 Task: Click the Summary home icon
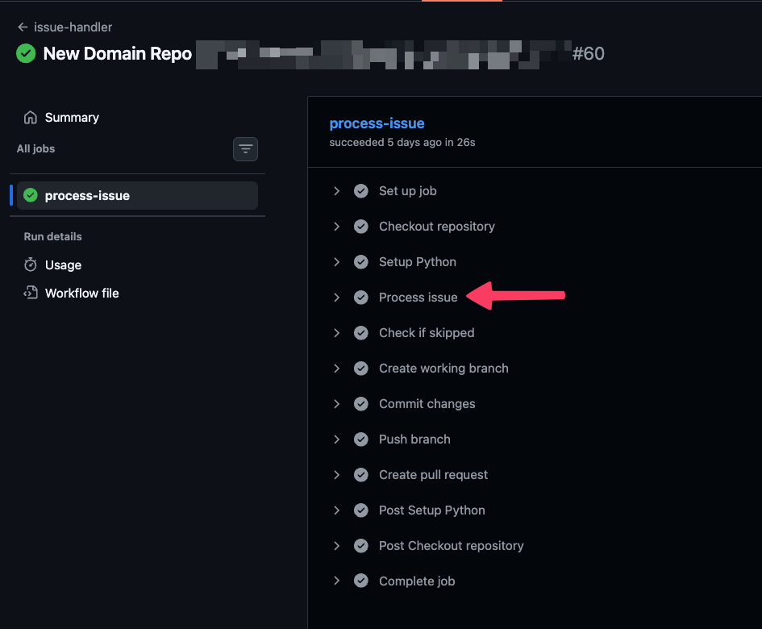(31, 118)
